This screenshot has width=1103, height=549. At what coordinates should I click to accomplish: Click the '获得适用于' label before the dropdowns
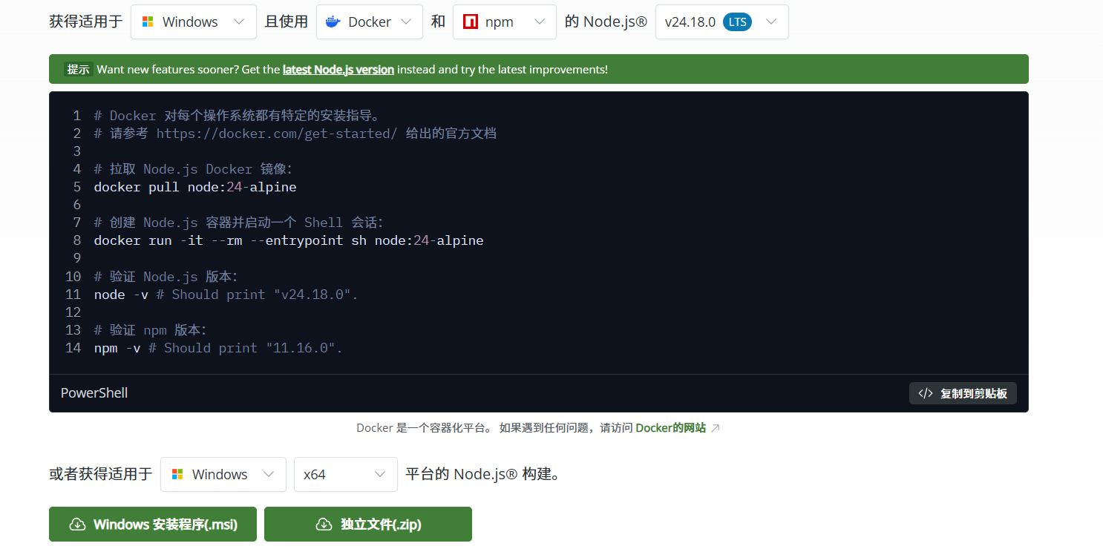pyautogui.click(x=86, y=22)
